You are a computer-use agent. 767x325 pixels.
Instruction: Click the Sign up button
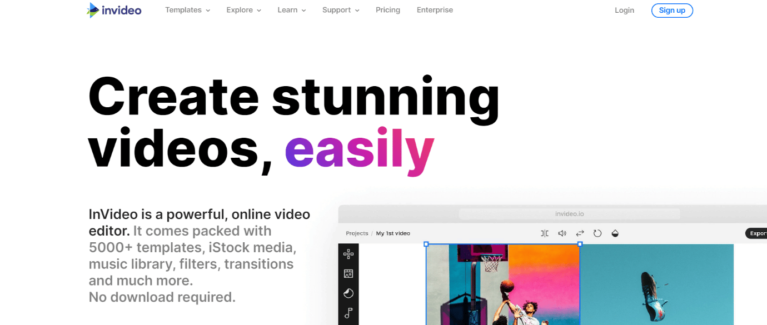coord(672,10)
